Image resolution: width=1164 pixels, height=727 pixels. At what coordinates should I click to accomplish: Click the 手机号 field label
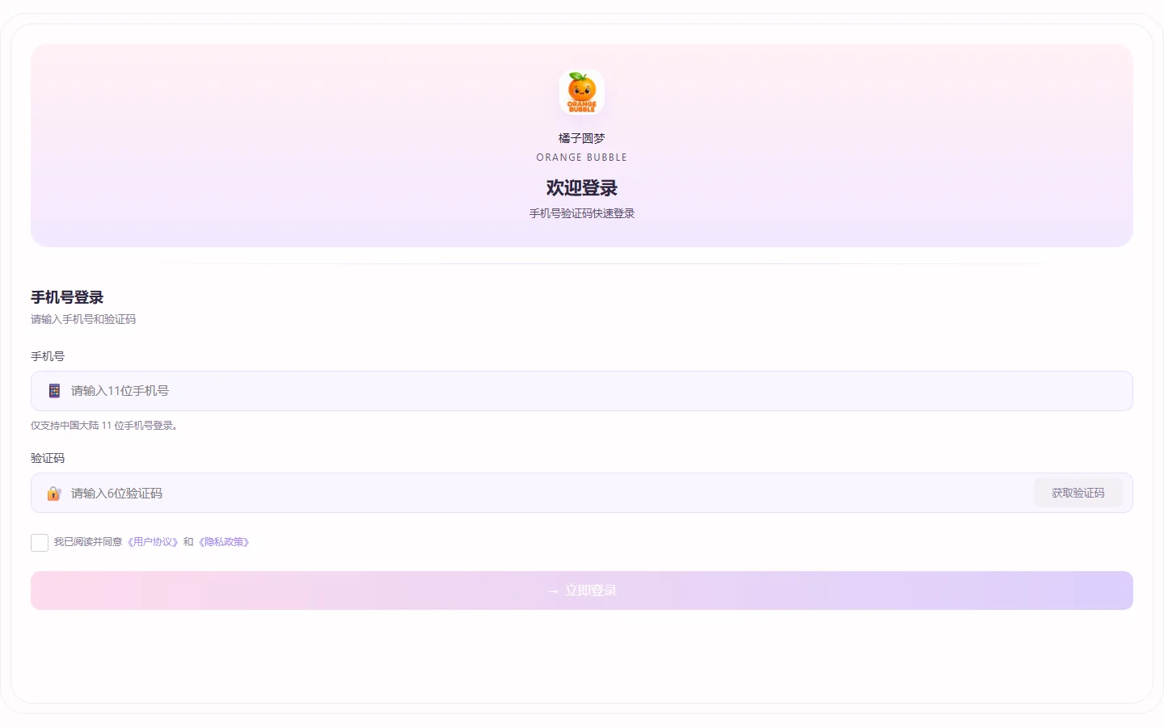48,356
